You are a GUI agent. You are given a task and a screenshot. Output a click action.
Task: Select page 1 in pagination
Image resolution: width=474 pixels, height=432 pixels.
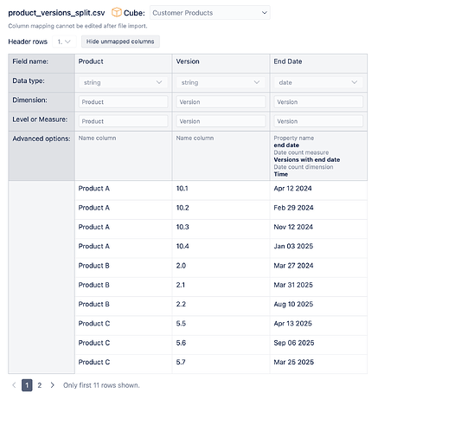click(x=27, y=385)
